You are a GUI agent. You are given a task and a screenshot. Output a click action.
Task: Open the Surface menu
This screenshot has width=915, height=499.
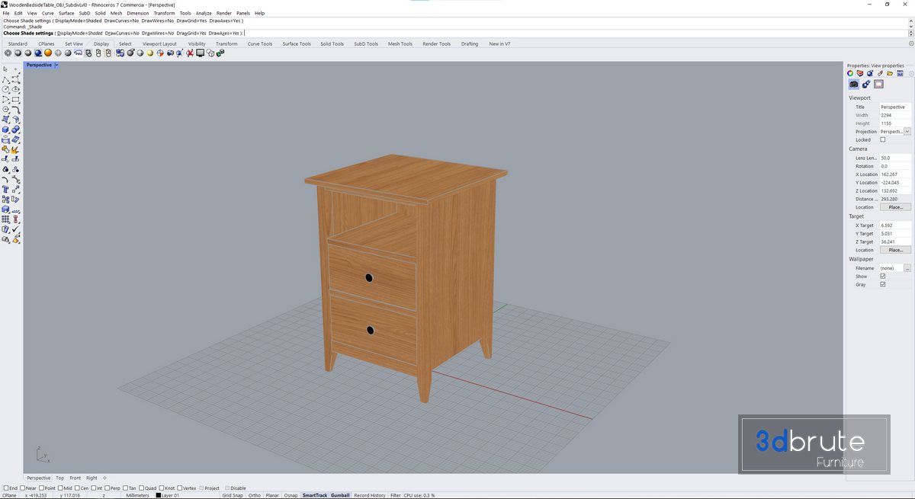(x=66, y=13)
